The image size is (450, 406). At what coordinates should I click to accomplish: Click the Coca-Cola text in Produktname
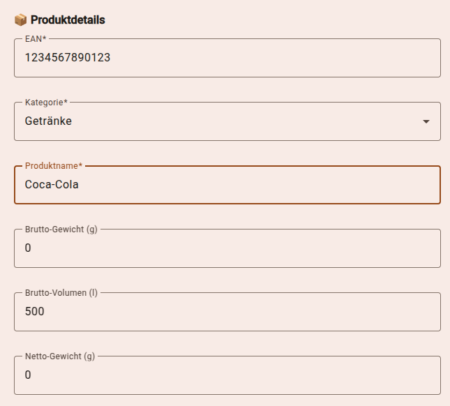[x=52, y=185]
